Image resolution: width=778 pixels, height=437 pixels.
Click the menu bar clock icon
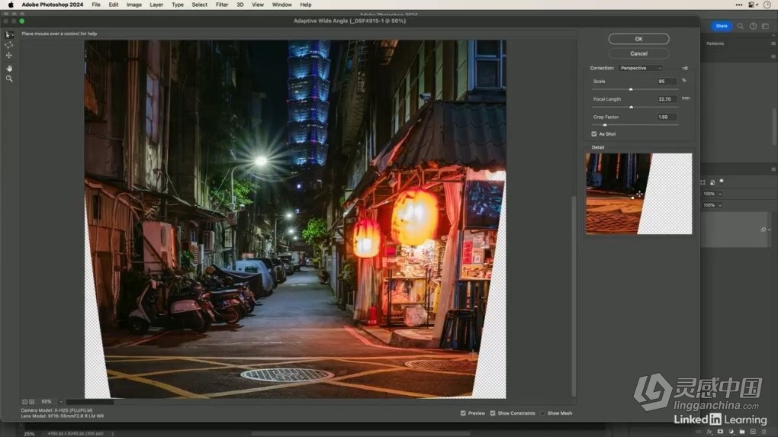(x=767, y=5)
